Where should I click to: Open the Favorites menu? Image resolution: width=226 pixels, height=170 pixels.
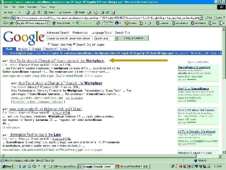click(x=32, y=7)
